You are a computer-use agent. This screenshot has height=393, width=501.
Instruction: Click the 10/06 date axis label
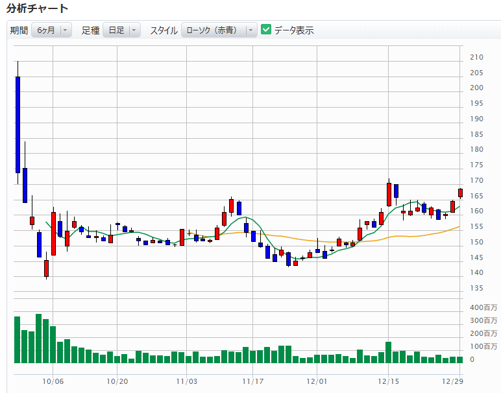tap(54, 381)
